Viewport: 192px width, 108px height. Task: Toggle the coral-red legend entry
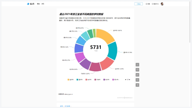coord(89,80)
